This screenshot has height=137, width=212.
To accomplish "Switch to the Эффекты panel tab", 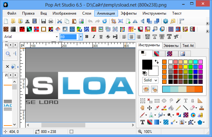I will click(x=171, y=46).
